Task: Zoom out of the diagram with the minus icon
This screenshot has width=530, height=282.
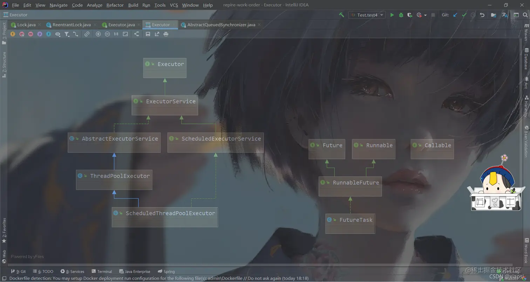Action: 107,34
